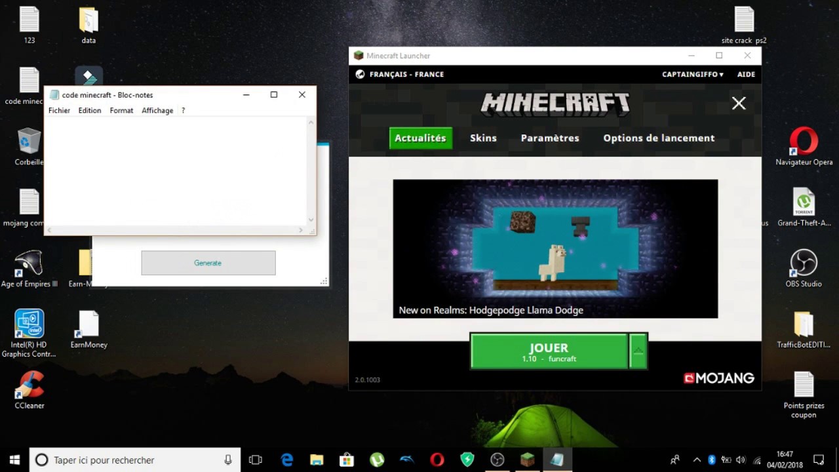Screen dimensions: 839x472
Task: Select the Actualités tab
Action: [x=420, y=138]
